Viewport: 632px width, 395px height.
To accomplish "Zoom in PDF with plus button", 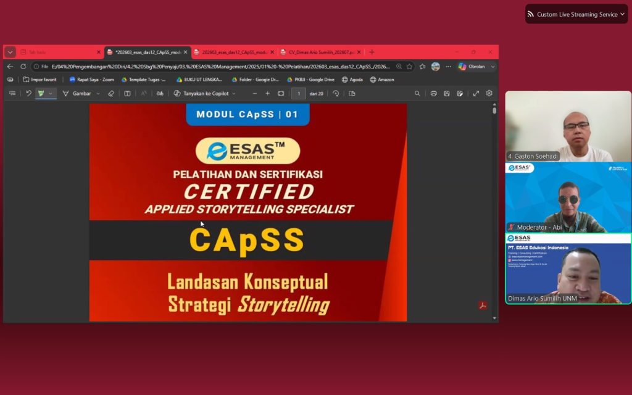I will [268, 94].
